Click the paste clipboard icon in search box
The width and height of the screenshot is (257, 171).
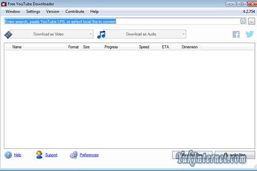point(243,21)
